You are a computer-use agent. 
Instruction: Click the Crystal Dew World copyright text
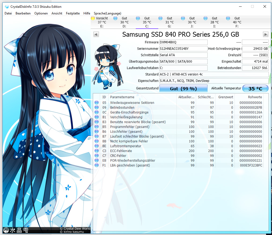(x=75, y=228)
